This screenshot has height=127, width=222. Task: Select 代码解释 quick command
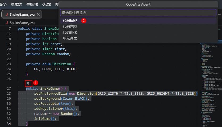[x=138, y=21]
